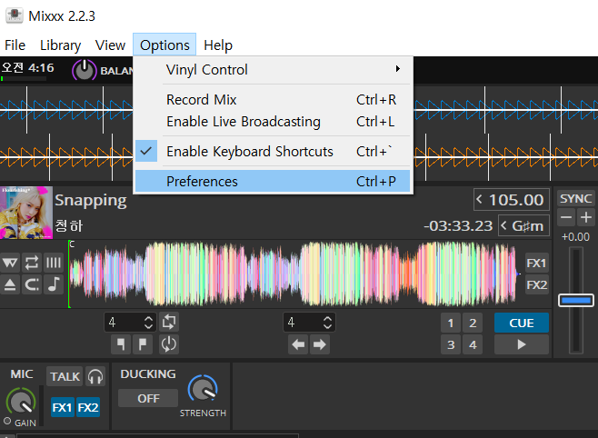Click the Mixxx app icon in title bar

tap(15, 15)
